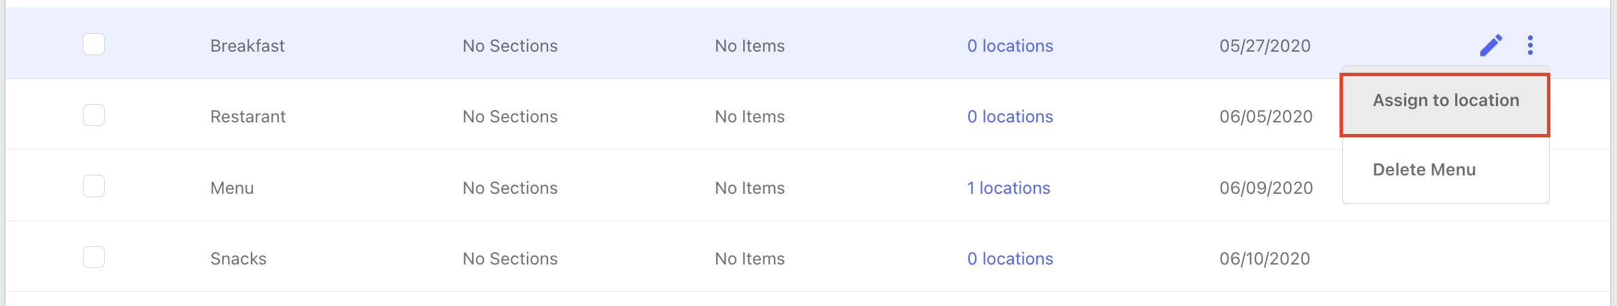The height and width of the screenshot is (306, 1617).
Task: Click No Items in Snacks row
Action: click(749, 259)
